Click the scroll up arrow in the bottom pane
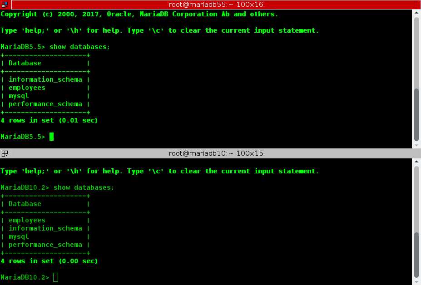421x285 pixels. 416,162
